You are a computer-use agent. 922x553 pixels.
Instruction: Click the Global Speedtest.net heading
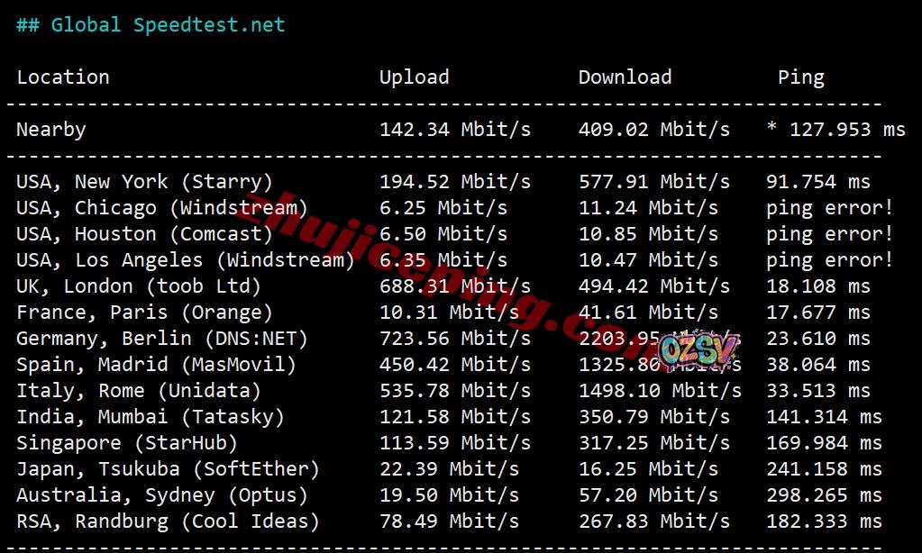(x=151, y=25)
